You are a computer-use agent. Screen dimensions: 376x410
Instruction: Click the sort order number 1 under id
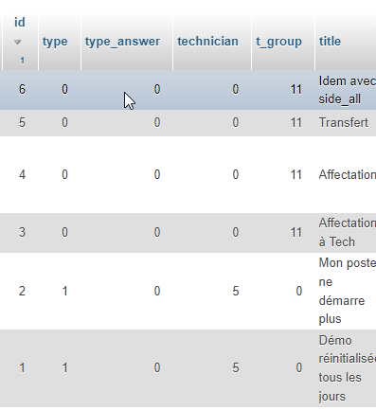(22, 61)
